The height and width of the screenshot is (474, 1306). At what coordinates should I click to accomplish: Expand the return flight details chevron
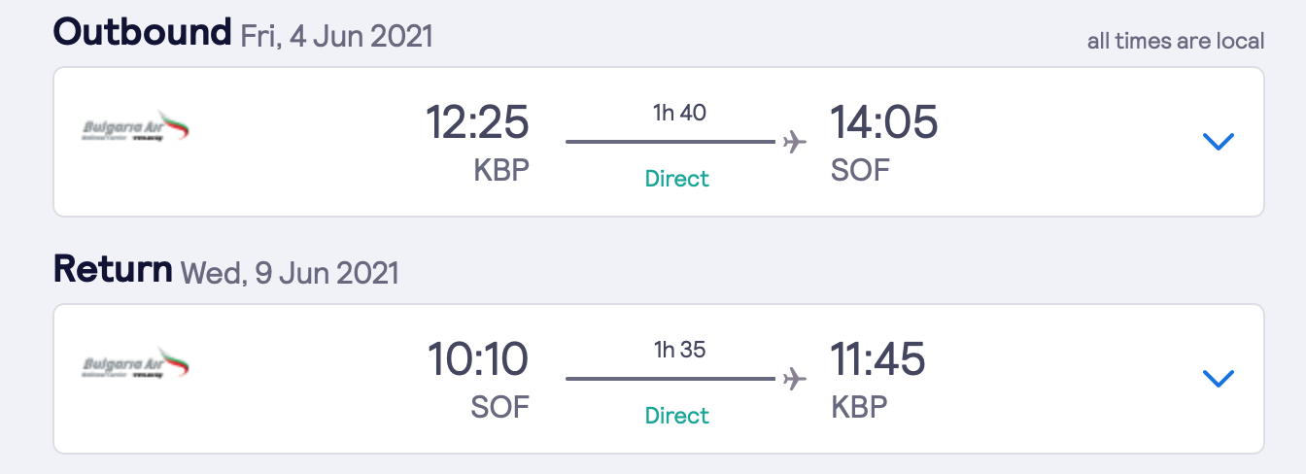[x=1218, y=378]
